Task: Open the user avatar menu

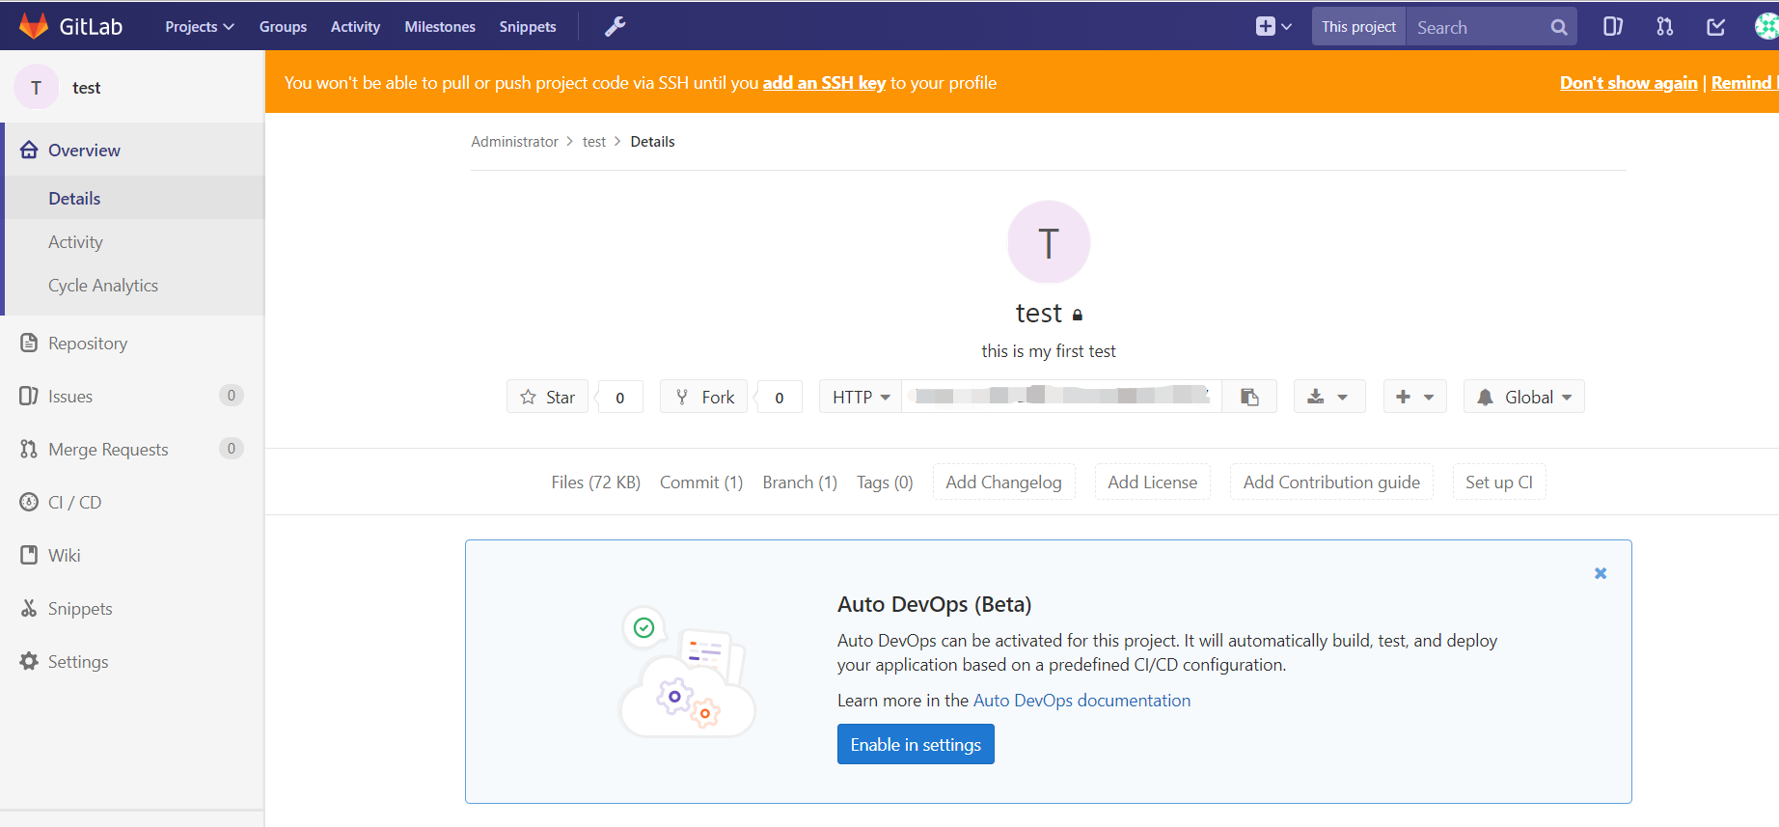Action: point(1766,27)
